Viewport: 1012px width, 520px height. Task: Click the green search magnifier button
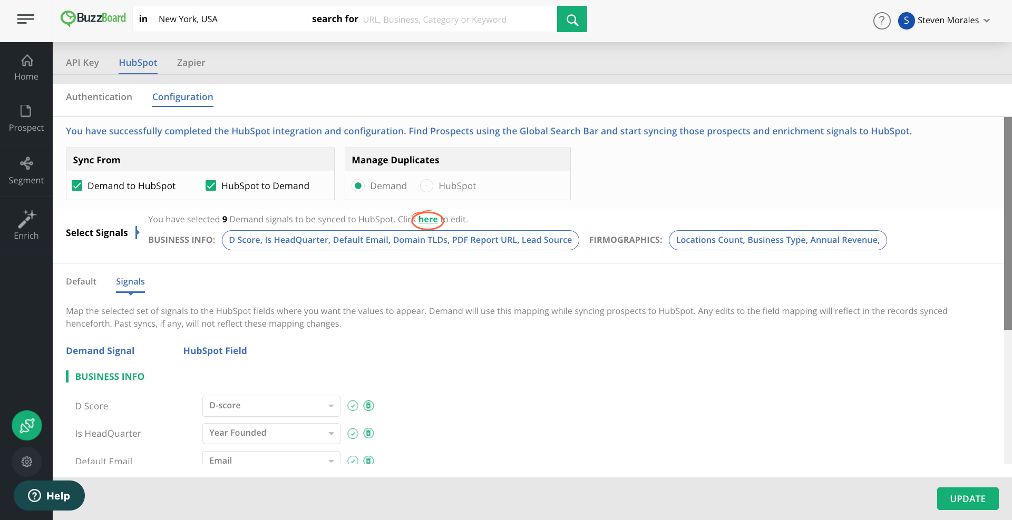pyautogui.click(x=572, y=19)
